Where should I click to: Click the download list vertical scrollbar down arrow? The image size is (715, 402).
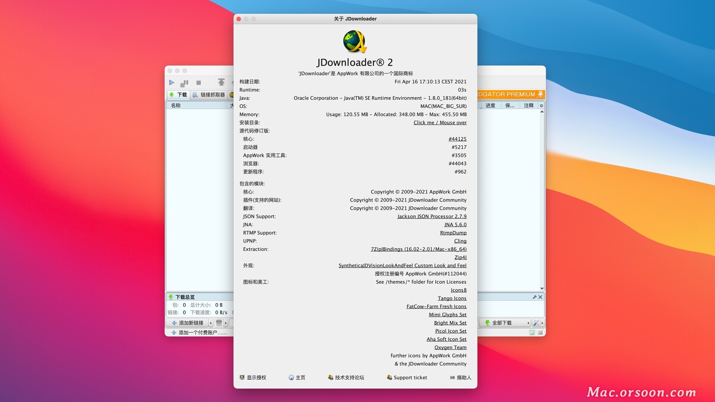click(542, 288)
